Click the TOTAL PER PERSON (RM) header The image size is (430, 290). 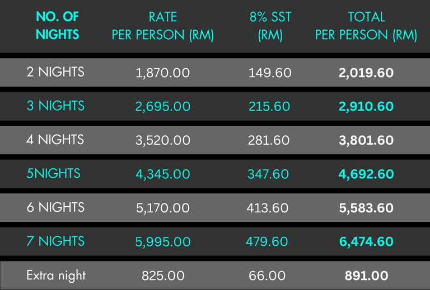coord(366,26)
